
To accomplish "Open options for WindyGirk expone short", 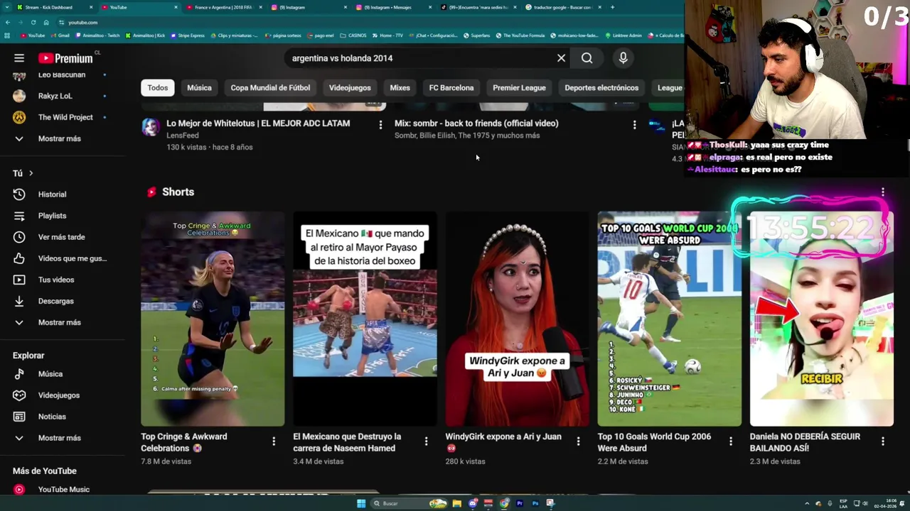I will [x=578, y=441].
